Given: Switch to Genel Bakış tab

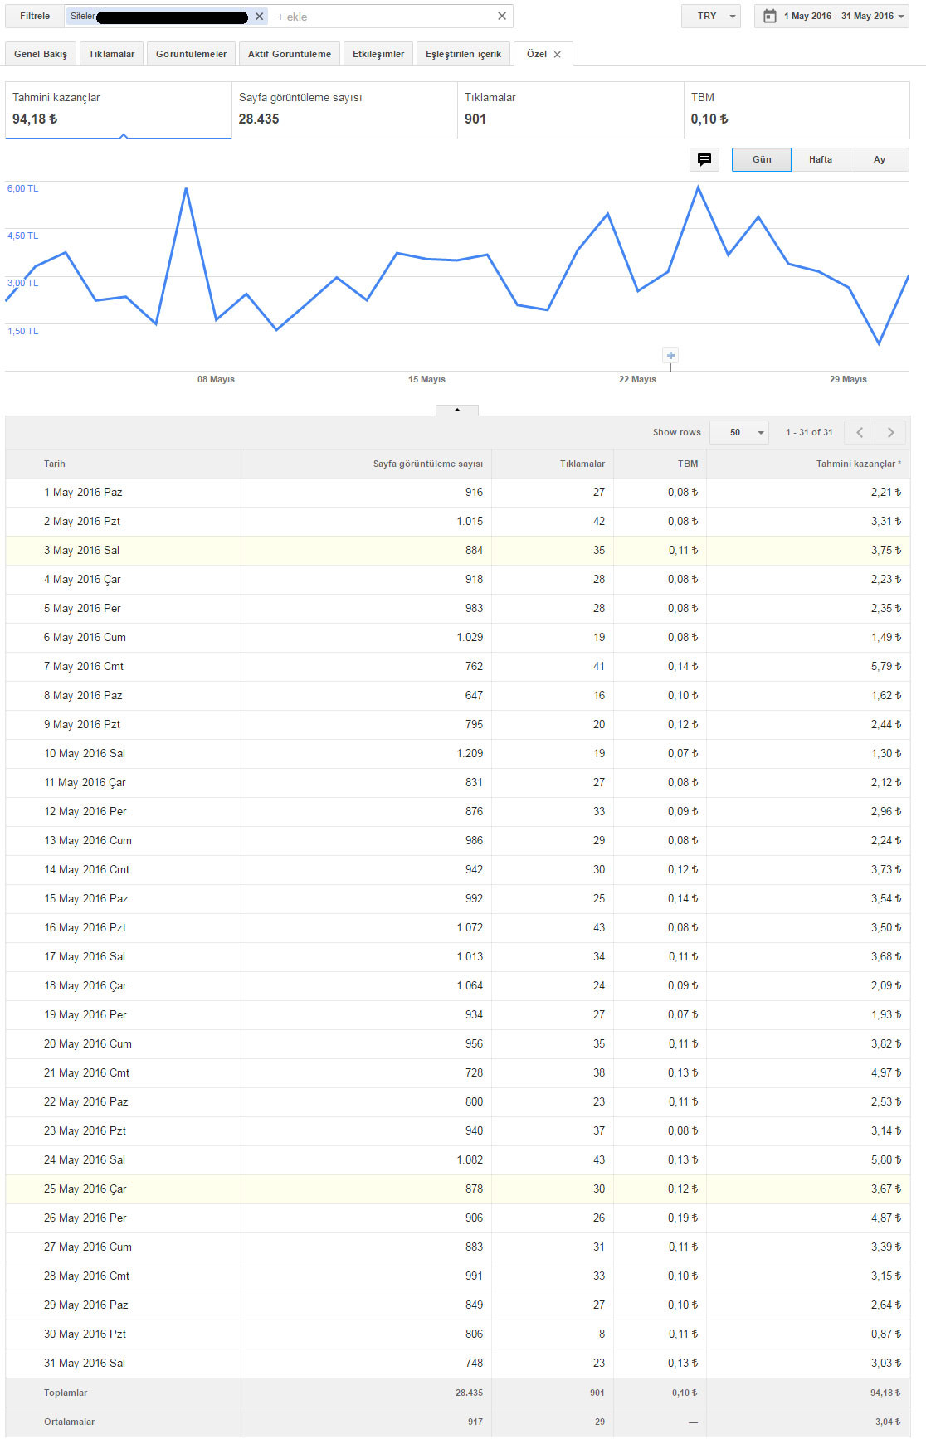Looking at the screenshot, I should click(x=41, y=54).
